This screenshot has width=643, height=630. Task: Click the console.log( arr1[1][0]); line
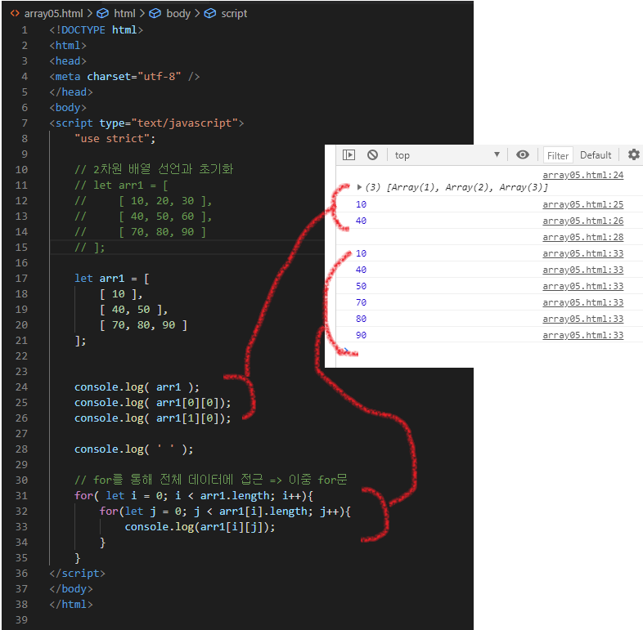(152, 418)
